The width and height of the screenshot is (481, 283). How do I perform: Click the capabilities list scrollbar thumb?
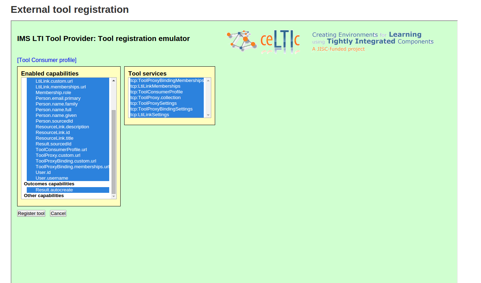114,152
